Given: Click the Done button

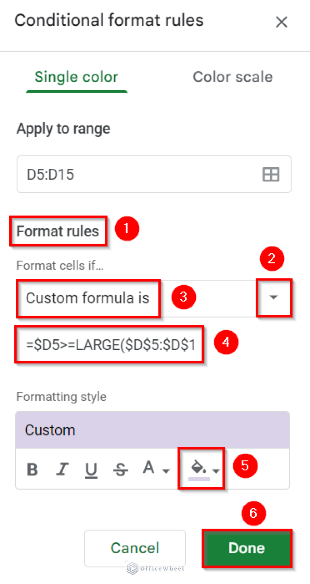Looking at the screenshot, I should pyautogui.click(x=247, y=548).
